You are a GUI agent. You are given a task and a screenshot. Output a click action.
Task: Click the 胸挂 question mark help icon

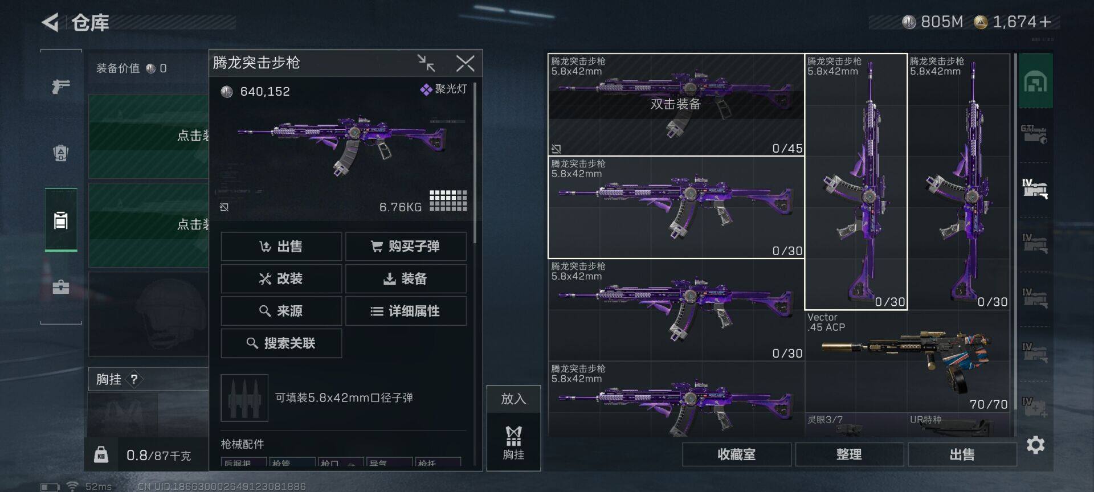tap(134, 379)
